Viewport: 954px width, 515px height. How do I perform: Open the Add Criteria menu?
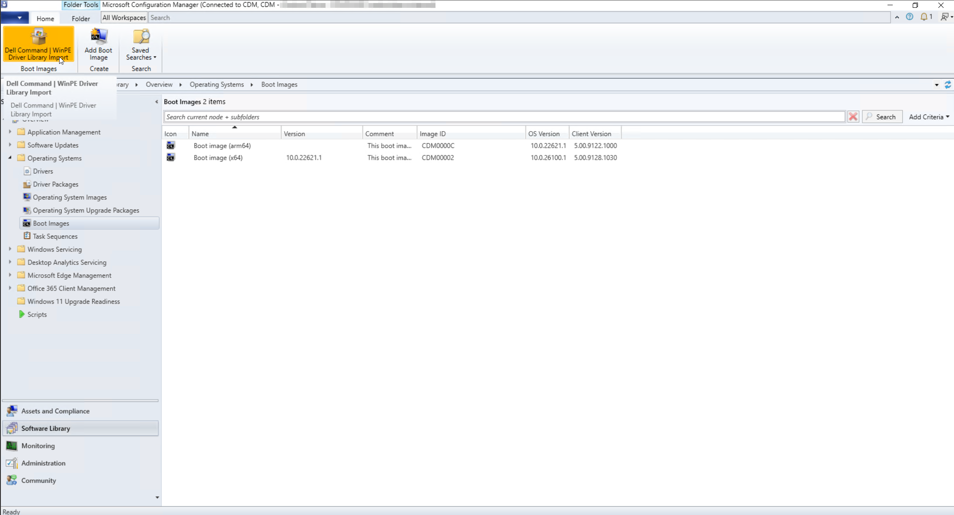(929, 116)
